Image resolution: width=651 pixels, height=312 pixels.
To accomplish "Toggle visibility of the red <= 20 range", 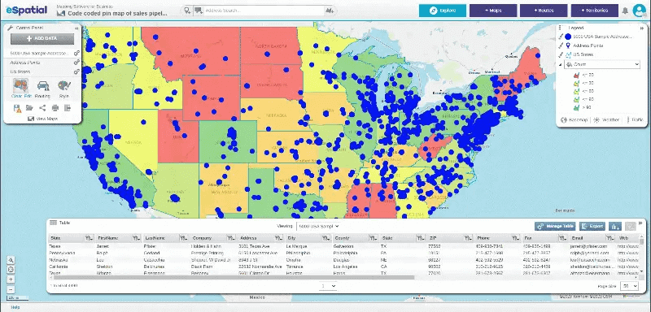I will click(576, 75).
